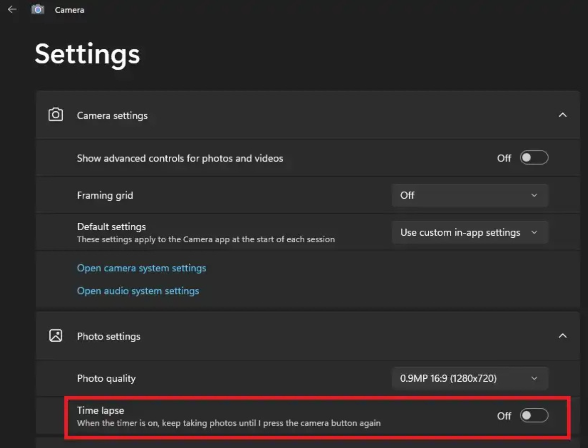The image size is (588, 448).
Task: Click the picture icon beside Photo settings
Action: [56, 336]
